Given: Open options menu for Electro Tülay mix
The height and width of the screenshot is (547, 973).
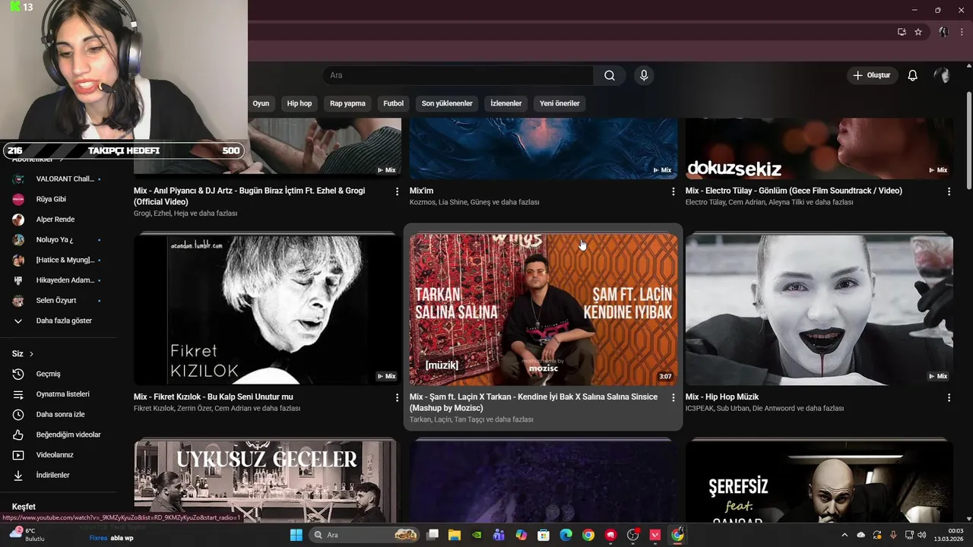Looking at the screenshot, I should 949,191.
